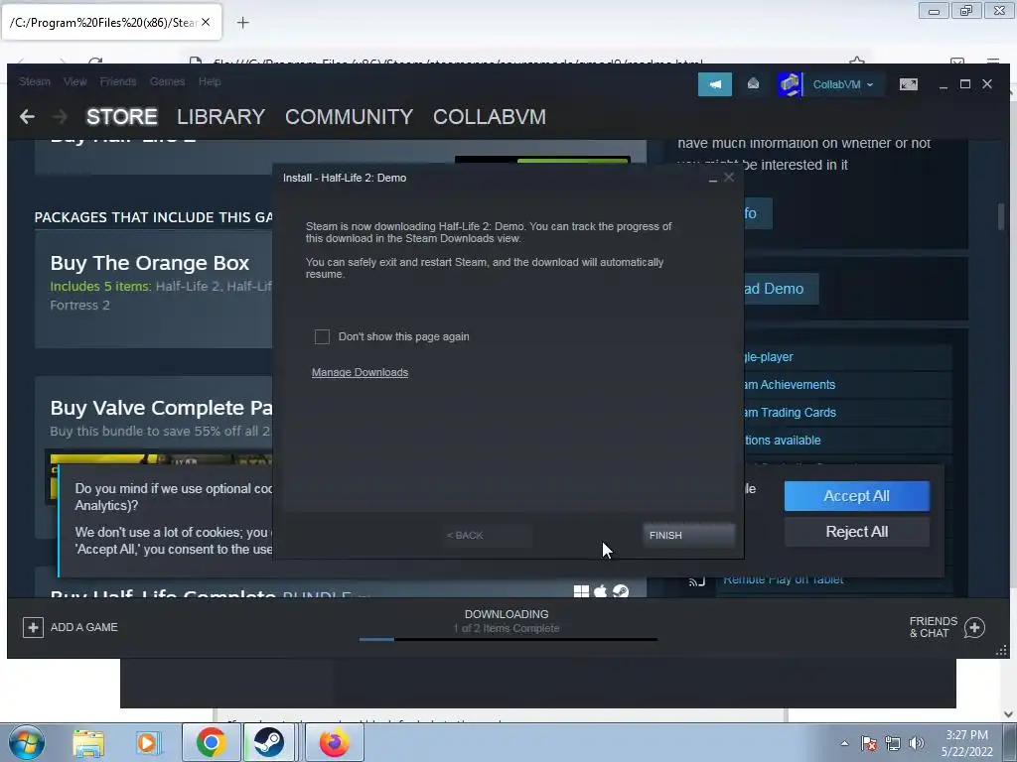
Task: Click the Steam window resize grip
Action: pyautogui.click(x=1001, y=651)
